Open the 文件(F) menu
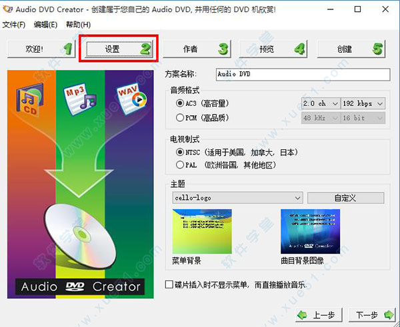The width and height of the screenshot is (400, 327). [13, 25]
